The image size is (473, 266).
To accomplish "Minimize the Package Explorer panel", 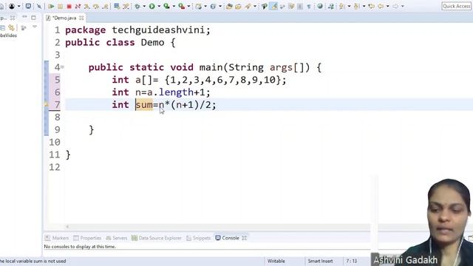I will tap(24, 16).
